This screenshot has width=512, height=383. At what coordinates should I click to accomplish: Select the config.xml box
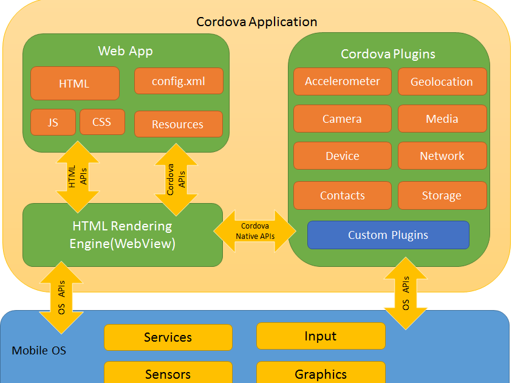[x=179, y=80]
